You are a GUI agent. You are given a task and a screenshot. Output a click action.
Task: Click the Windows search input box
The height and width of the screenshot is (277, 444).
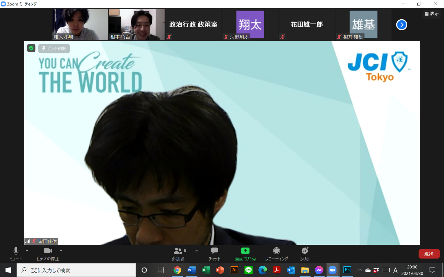coord(77,270)
